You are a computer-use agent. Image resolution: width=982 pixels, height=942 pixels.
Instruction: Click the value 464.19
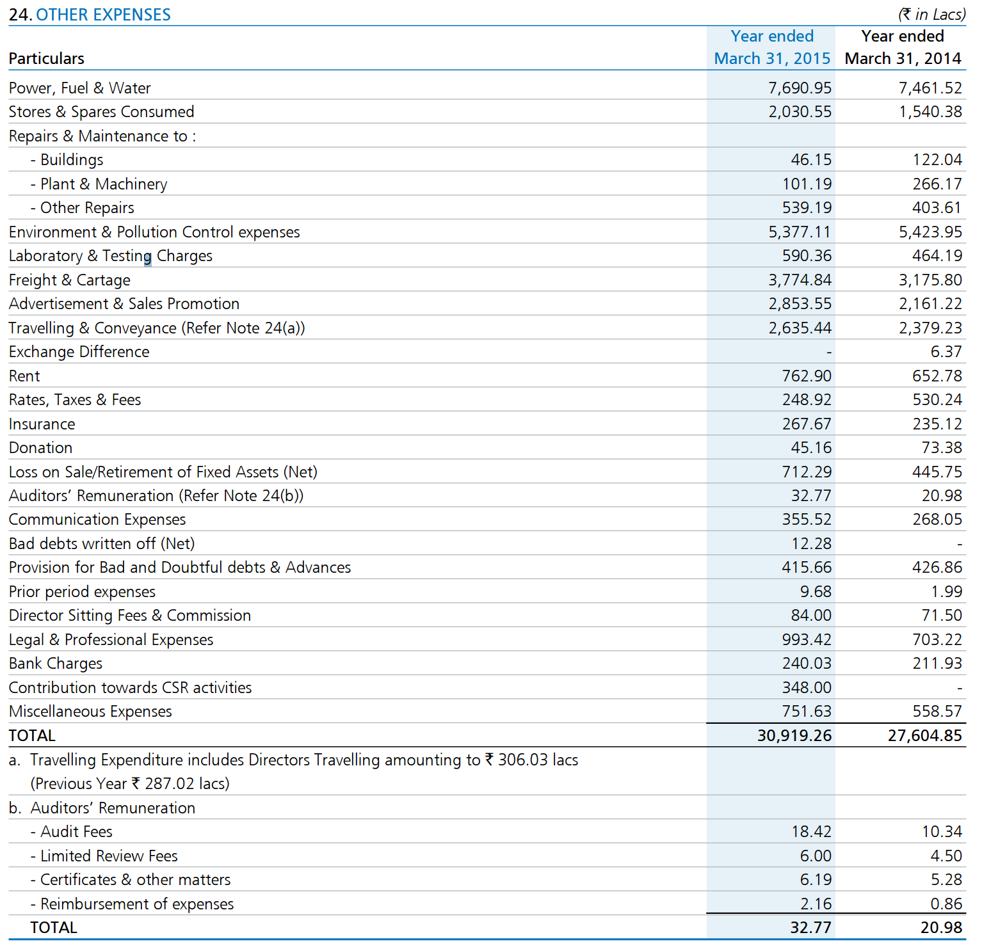click(937, 255)
